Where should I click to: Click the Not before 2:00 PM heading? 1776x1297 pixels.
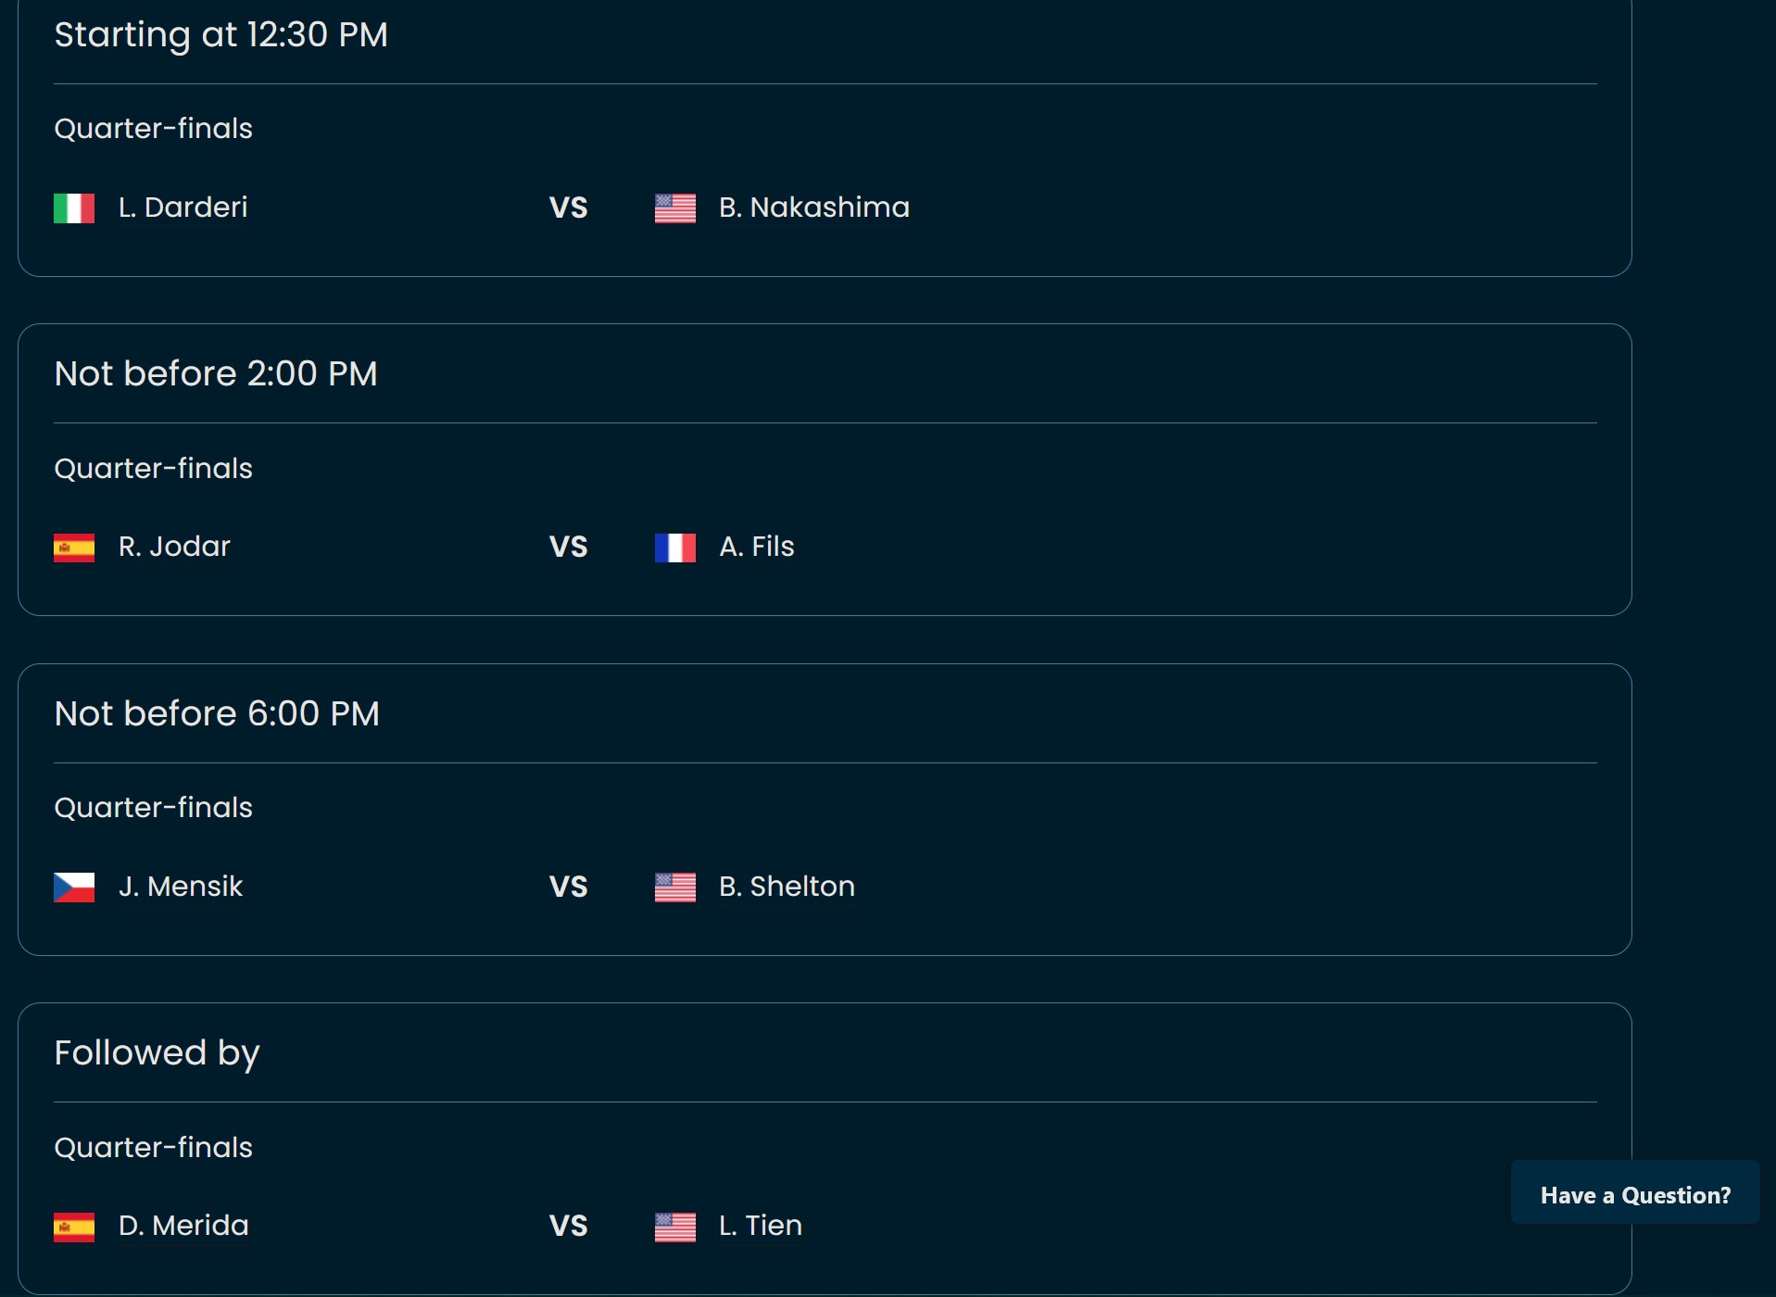[x=216, y=373]
